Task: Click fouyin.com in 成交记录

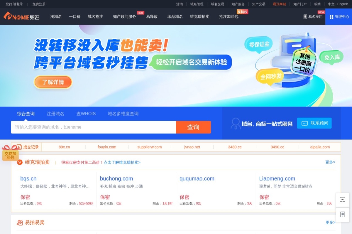Action: 107,147
